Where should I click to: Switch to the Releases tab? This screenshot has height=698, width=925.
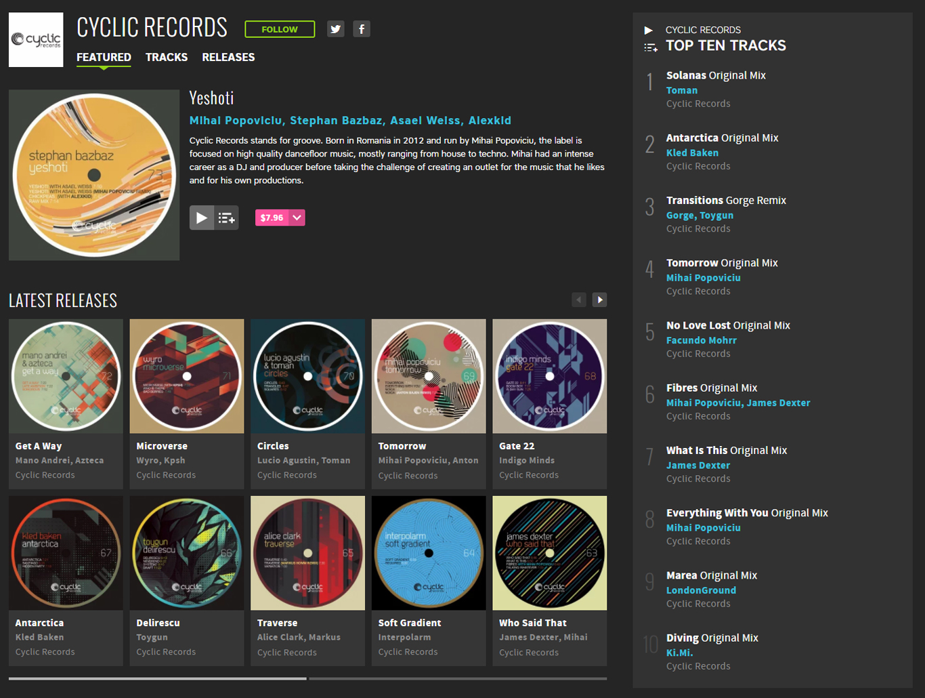pos(228,58)
